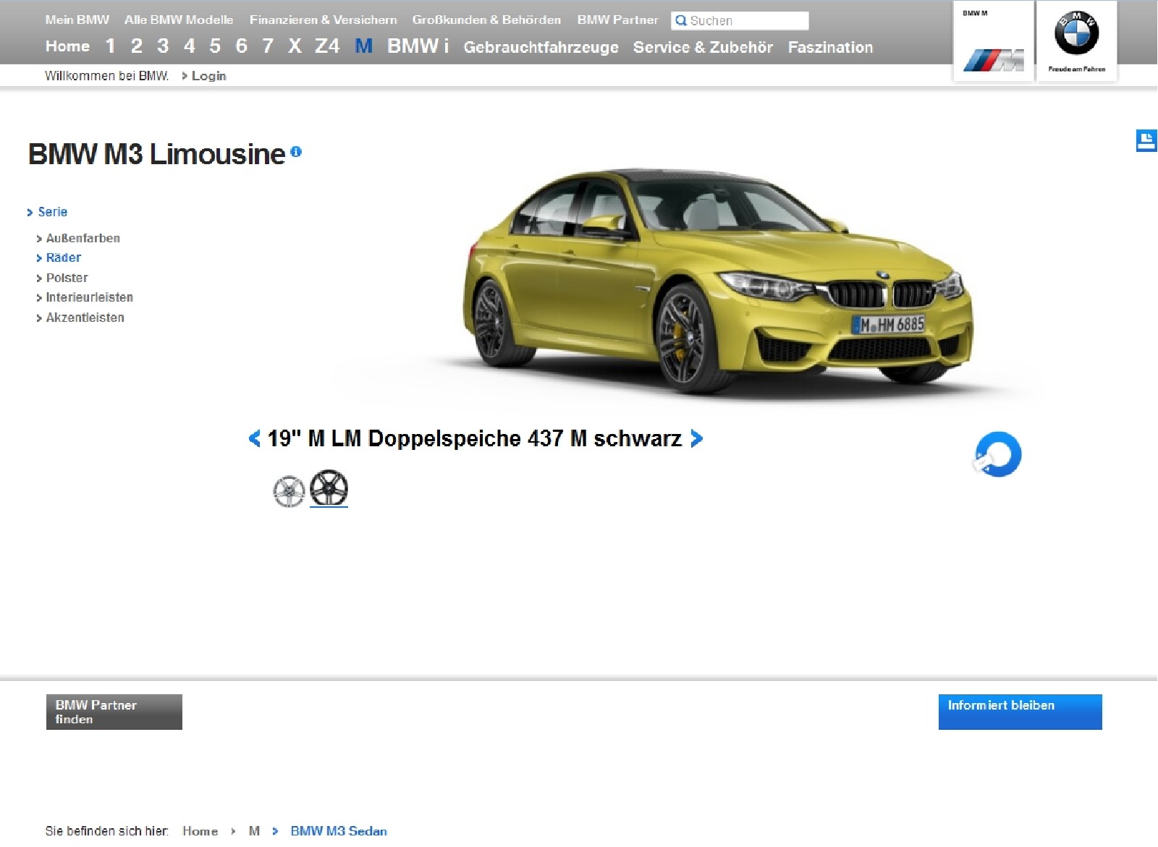
Task: Click the BMW M3 Limousine heading
Action: tap(156, 154)
